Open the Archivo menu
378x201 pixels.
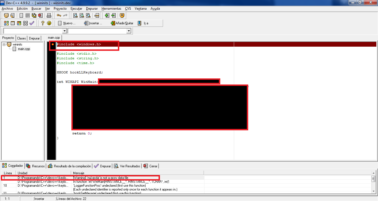pyautogui.click(x=7, y=9)
